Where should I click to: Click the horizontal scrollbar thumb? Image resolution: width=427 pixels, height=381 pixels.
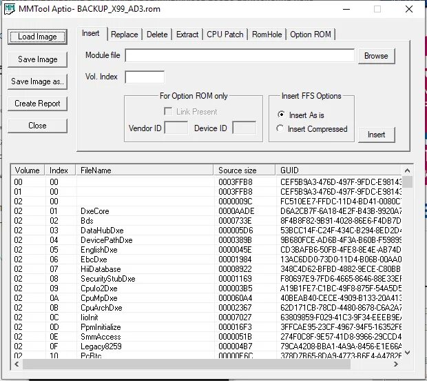186,364
